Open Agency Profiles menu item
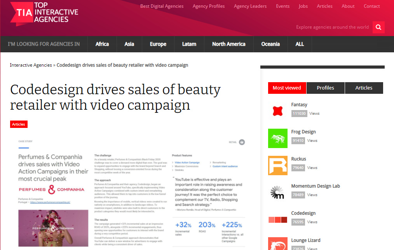This screenshot has width=394, height=250. tap(209, 6)
